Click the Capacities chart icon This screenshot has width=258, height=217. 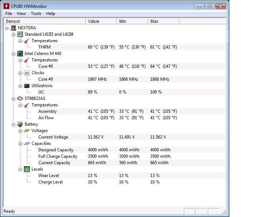(x=27, y=143)
